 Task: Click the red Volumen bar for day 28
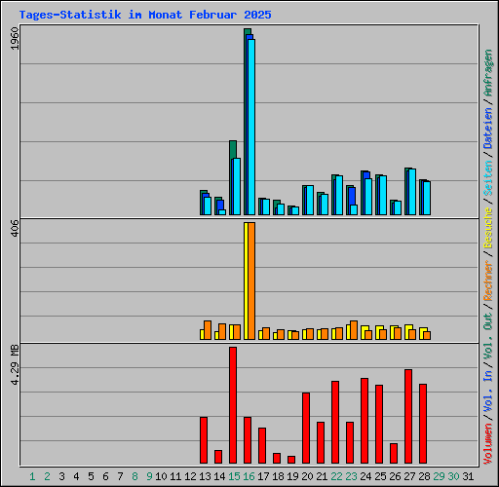pyautogui.click(x=423, y=424)
